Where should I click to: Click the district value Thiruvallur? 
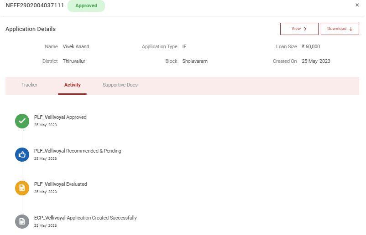74,61
